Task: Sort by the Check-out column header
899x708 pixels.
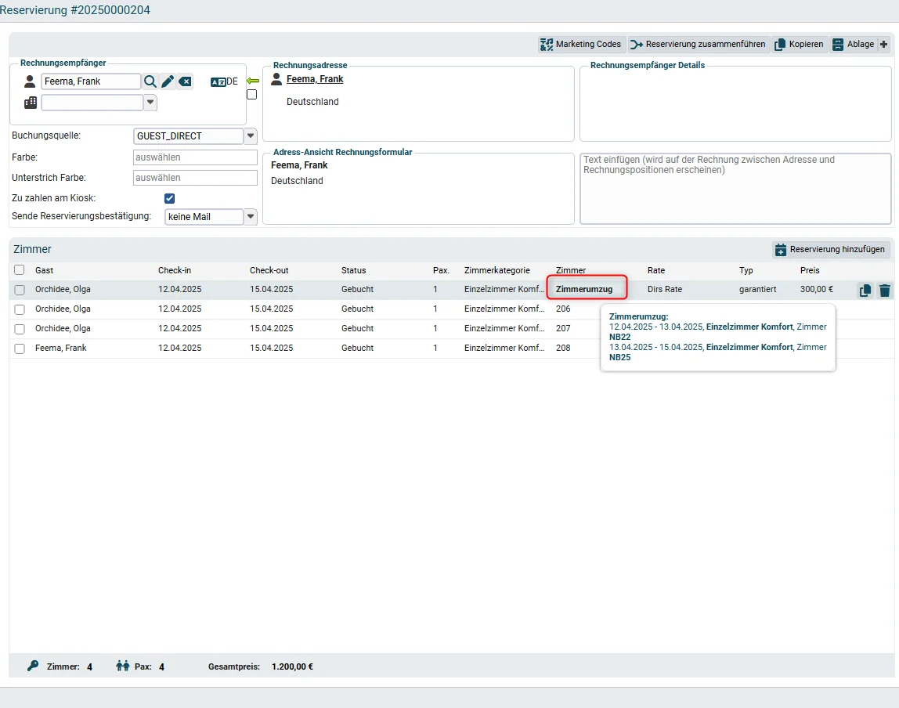Action: 269,270
